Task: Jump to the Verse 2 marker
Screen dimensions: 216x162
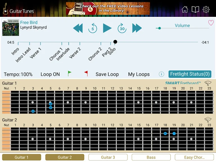Action: click(75, 53)
